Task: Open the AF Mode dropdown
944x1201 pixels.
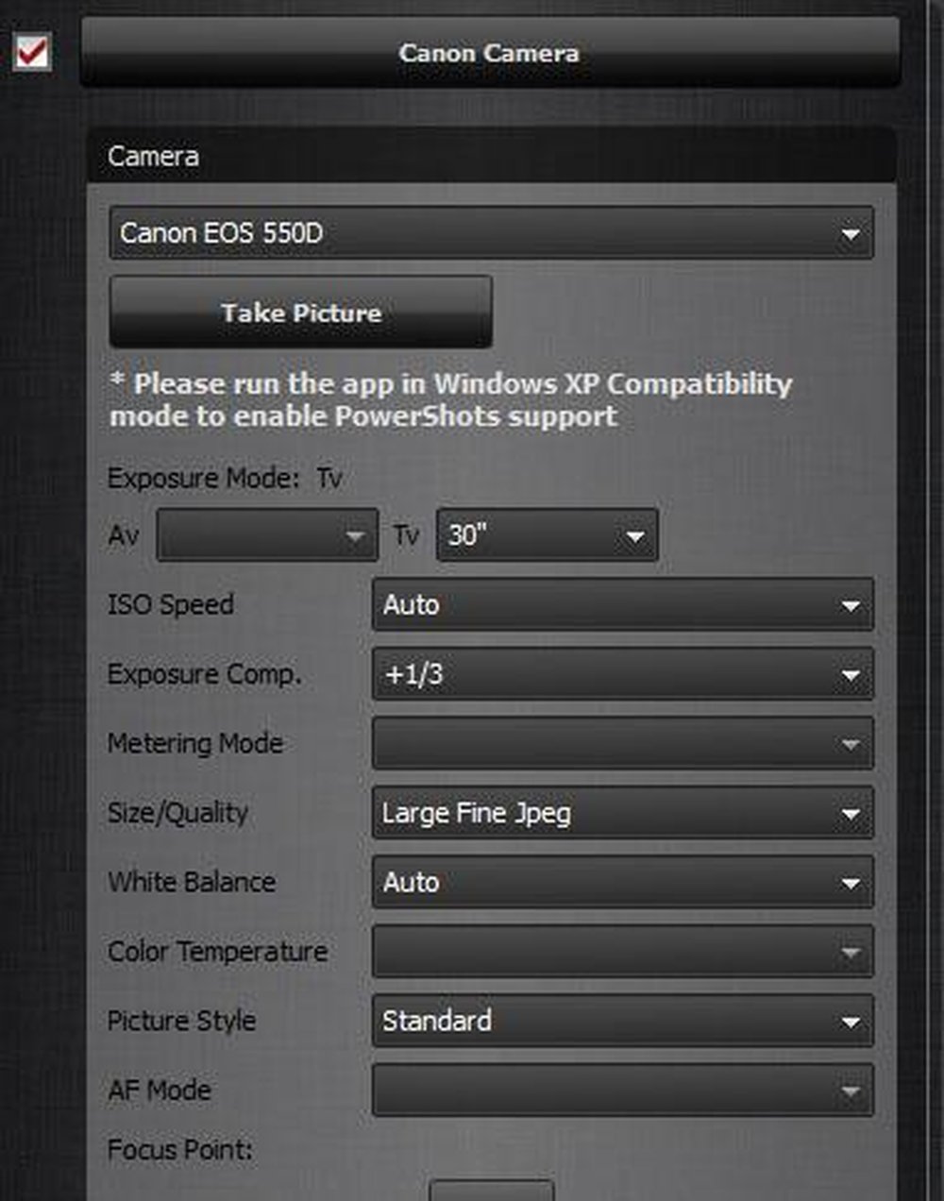Action: tap(623, 1091)
